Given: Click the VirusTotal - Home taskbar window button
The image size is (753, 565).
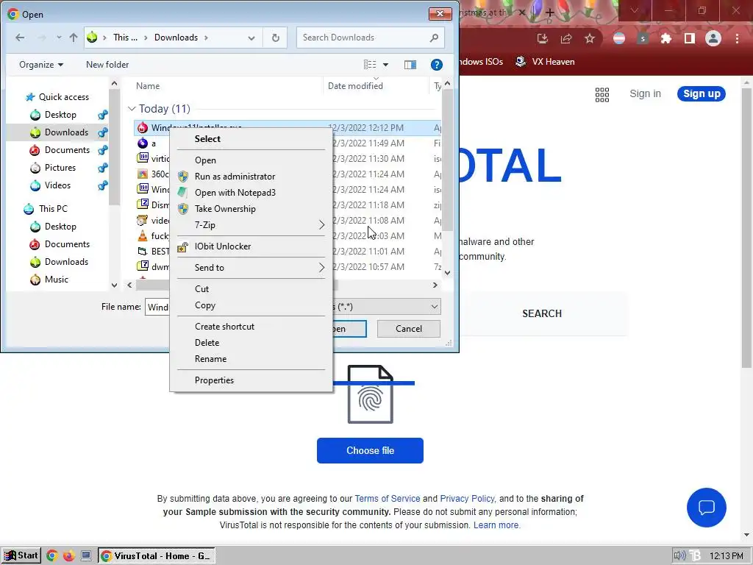Looking at the screenshot, I should point(157,556).
